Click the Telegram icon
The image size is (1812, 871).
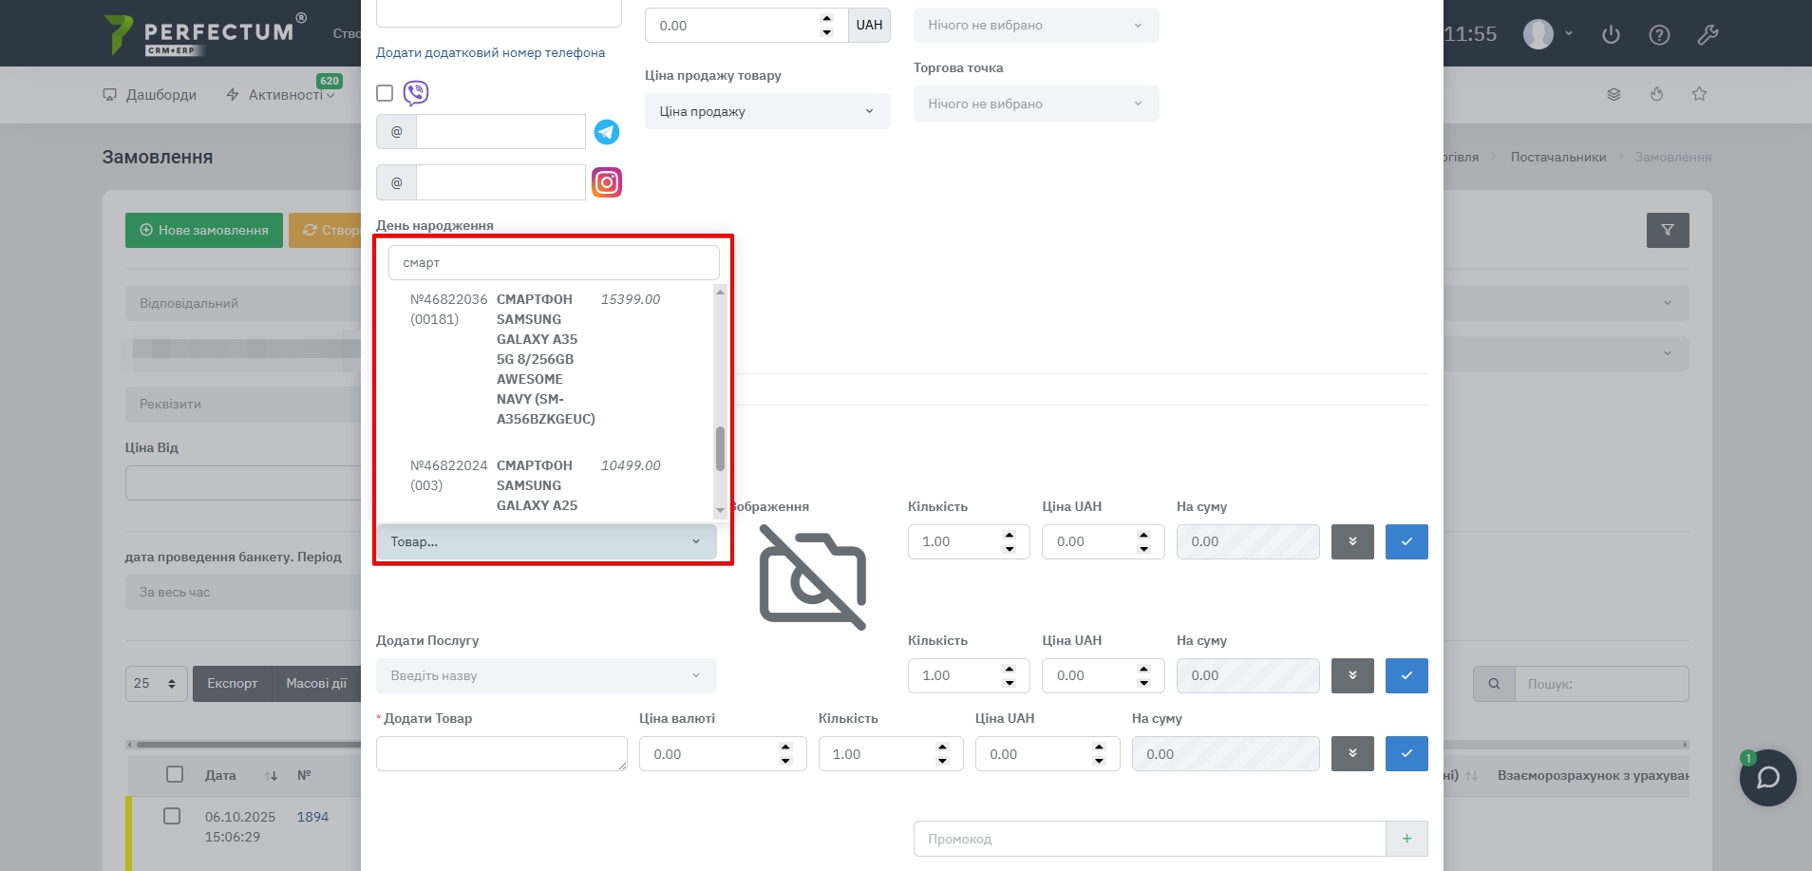pyautogui.click(x=607, y=132)
